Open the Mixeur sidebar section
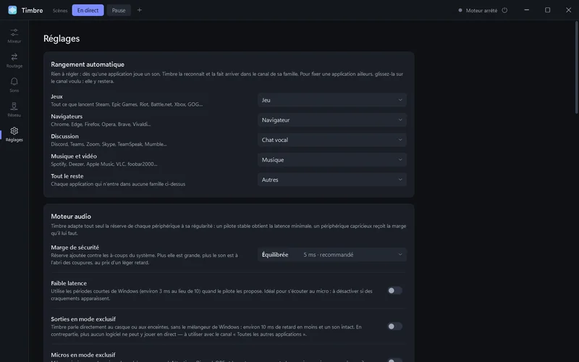Screen dimensions: 579x362 (14, 35)
